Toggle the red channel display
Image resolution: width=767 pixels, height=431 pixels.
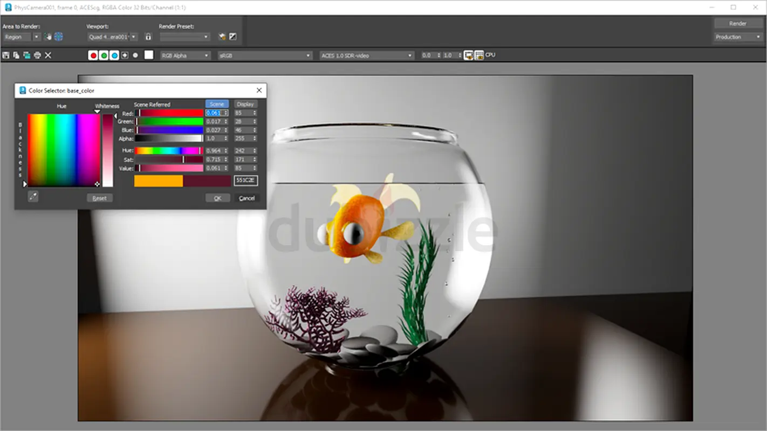[93, 55]
